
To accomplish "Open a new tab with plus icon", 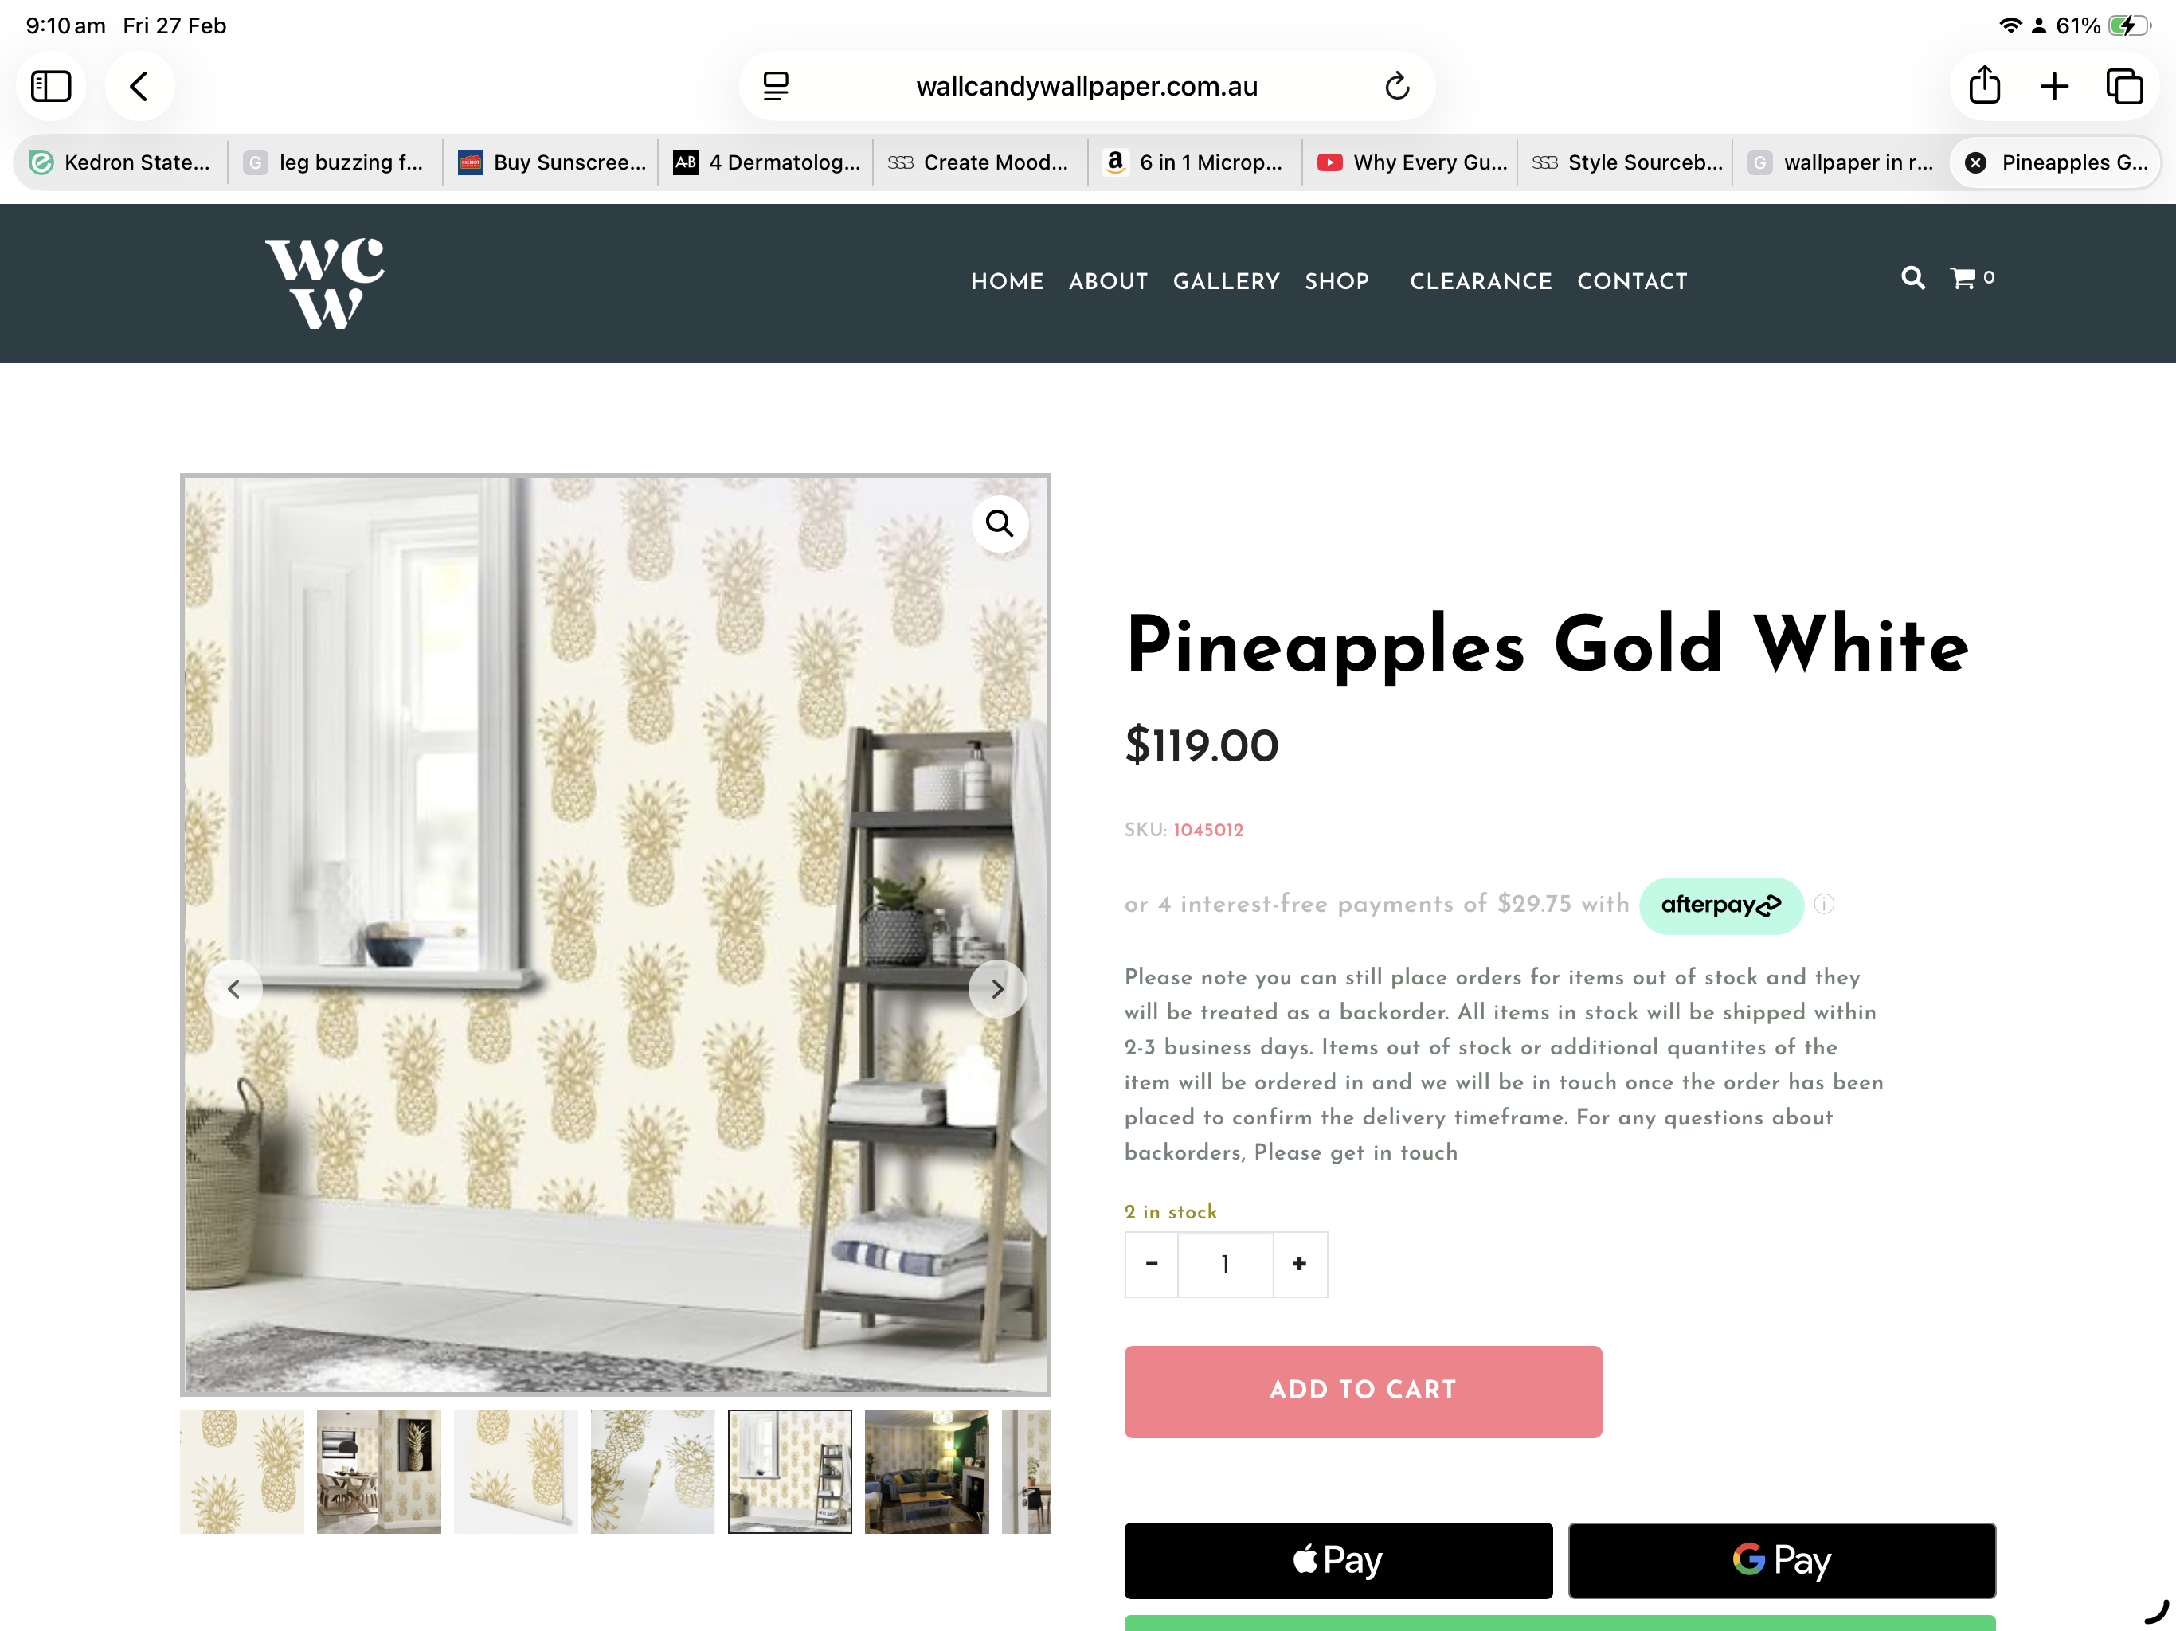I will 2054,87.
